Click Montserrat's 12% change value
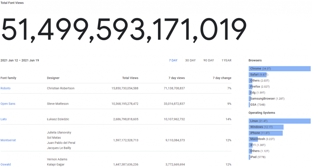 point(229,140)
